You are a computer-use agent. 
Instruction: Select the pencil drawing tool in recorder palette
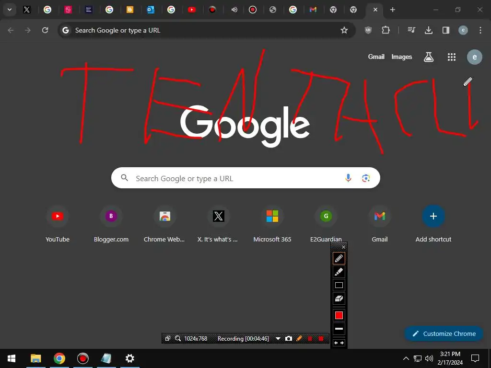tap(339, 258)
